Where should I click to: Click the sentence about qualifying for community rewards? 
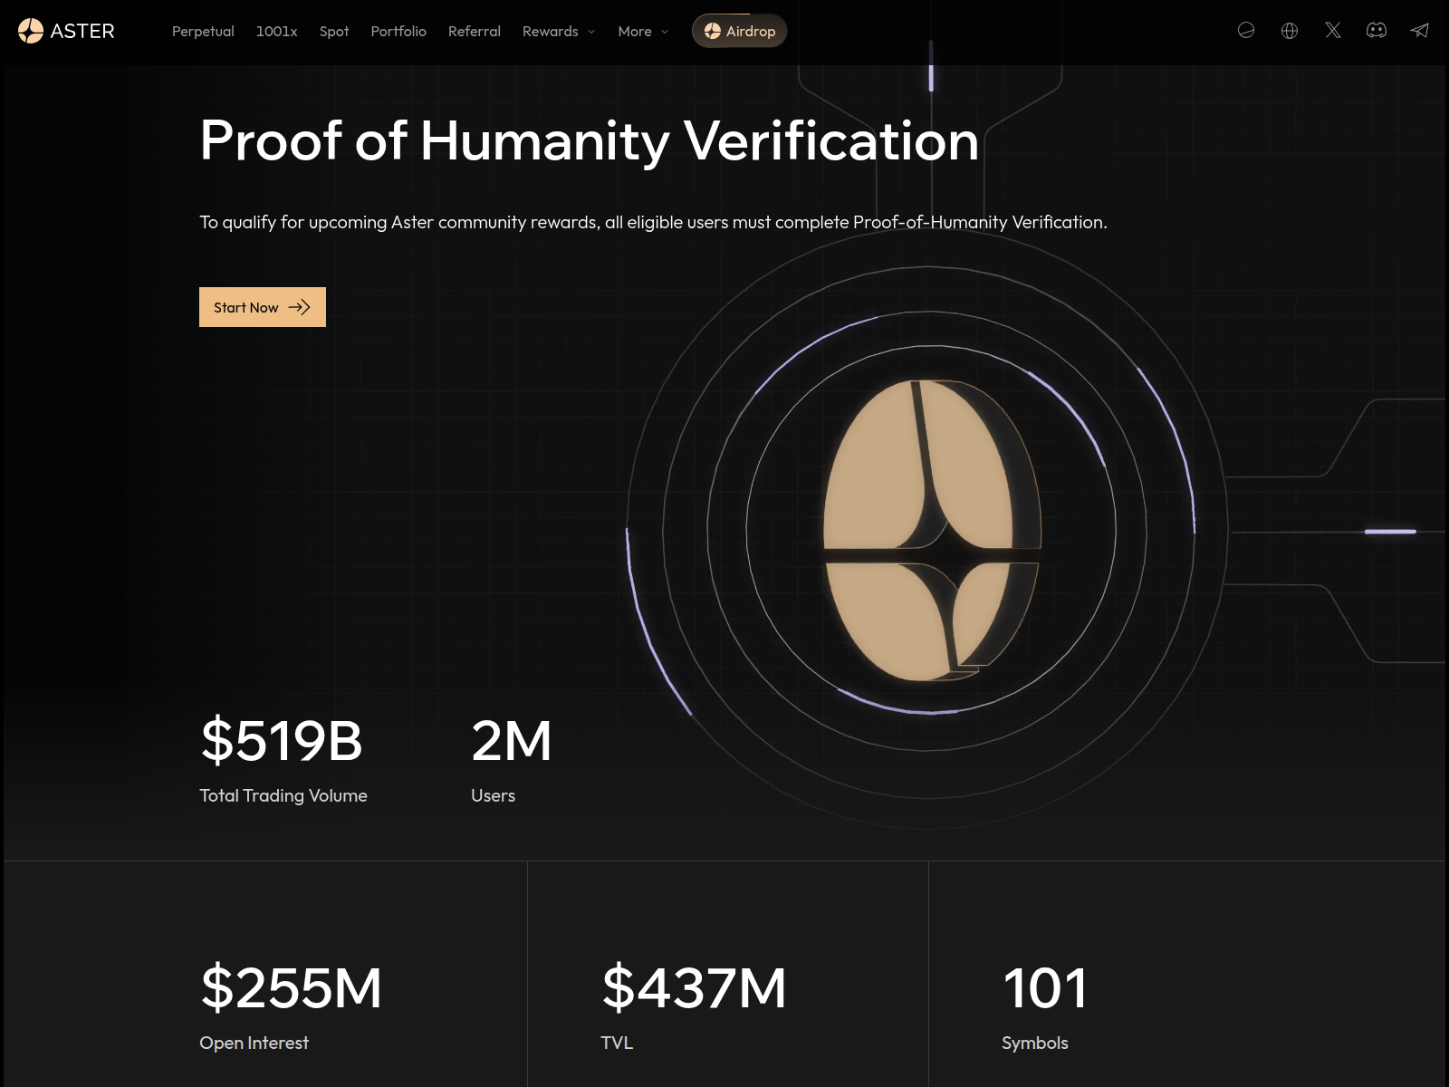pyautogui.click(x=653, y=222)
